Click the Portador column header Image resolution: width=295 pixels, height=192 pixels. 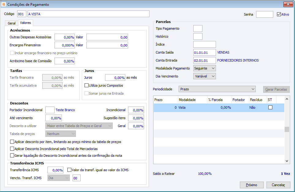(240, 100)
